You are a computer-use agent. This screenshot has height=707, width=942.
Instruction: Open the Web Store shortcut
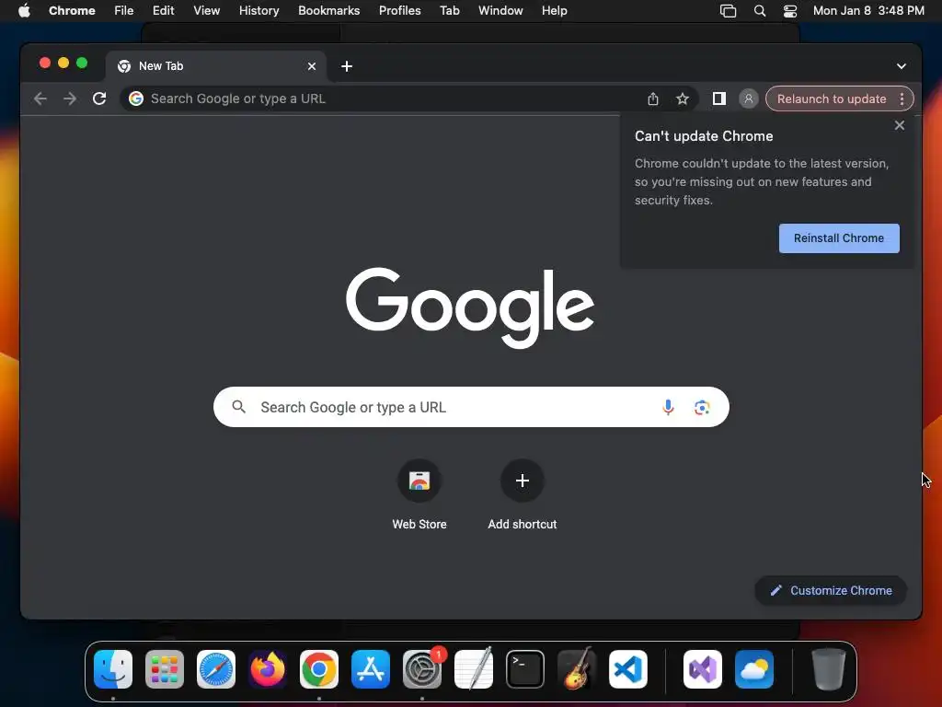click(419, 494)
